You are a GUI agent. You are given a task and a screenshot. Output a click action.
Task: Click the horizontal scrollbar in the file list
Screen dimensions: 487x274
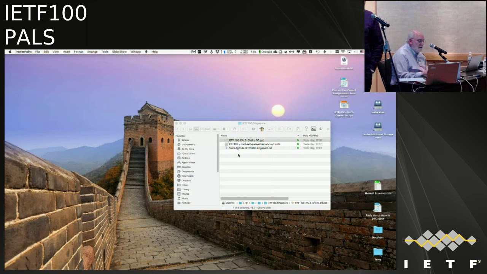pos(254,199)
